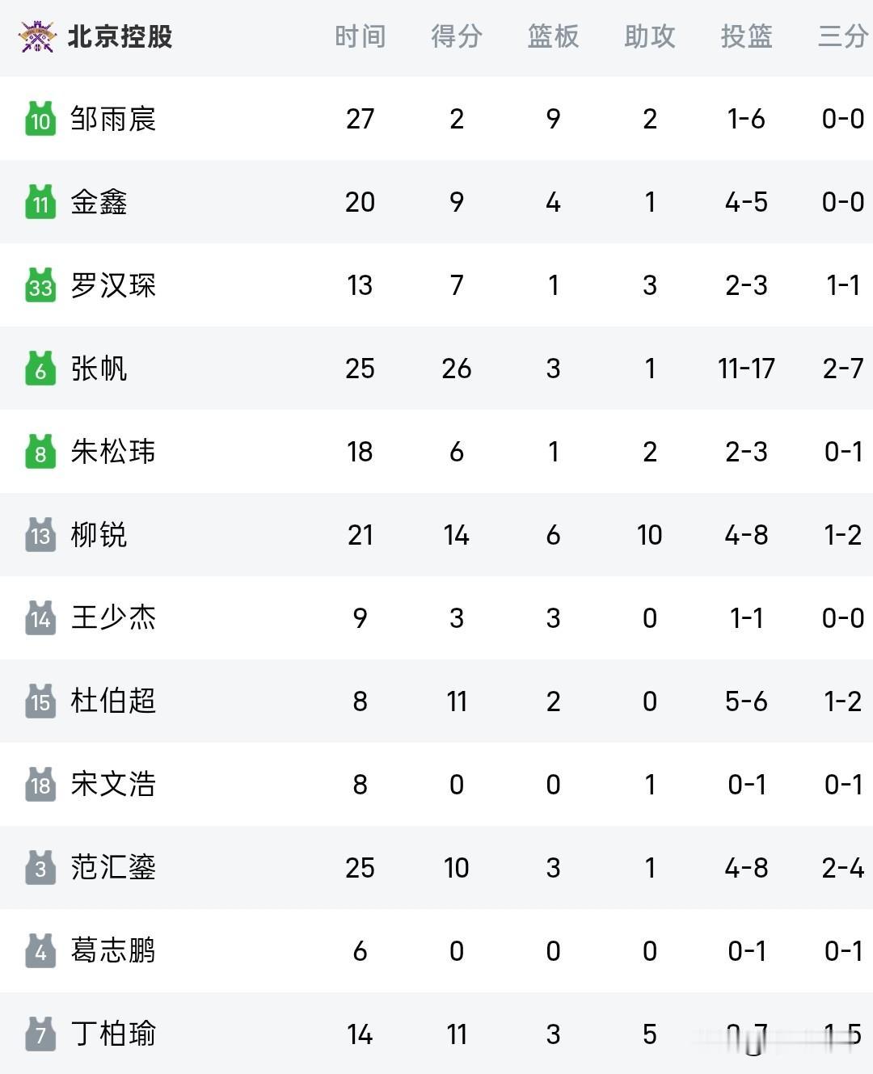Screen dimensions: 873x1074
Task: Open the 北京控股 team logo
Action: [x=37, y=36]
